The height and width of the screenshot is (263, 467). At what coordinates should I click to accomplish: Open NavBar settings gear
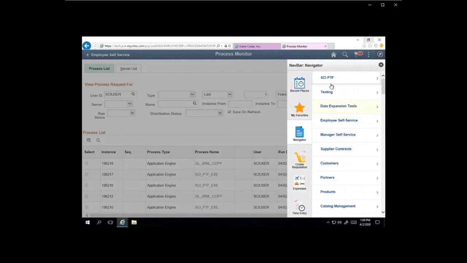[381, 65]
